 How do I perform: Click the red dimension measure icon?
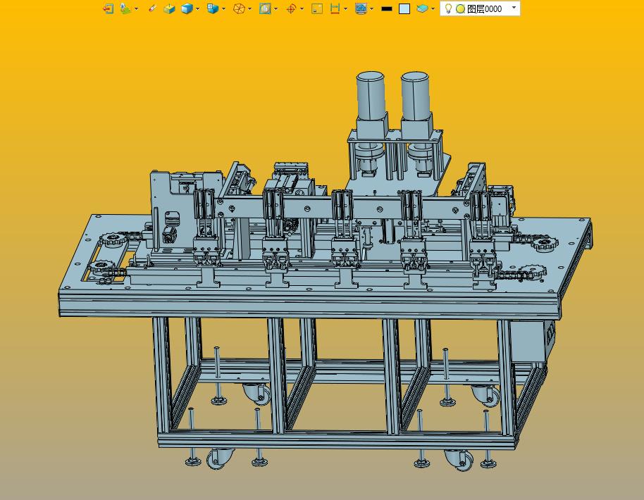pos(335,8)
